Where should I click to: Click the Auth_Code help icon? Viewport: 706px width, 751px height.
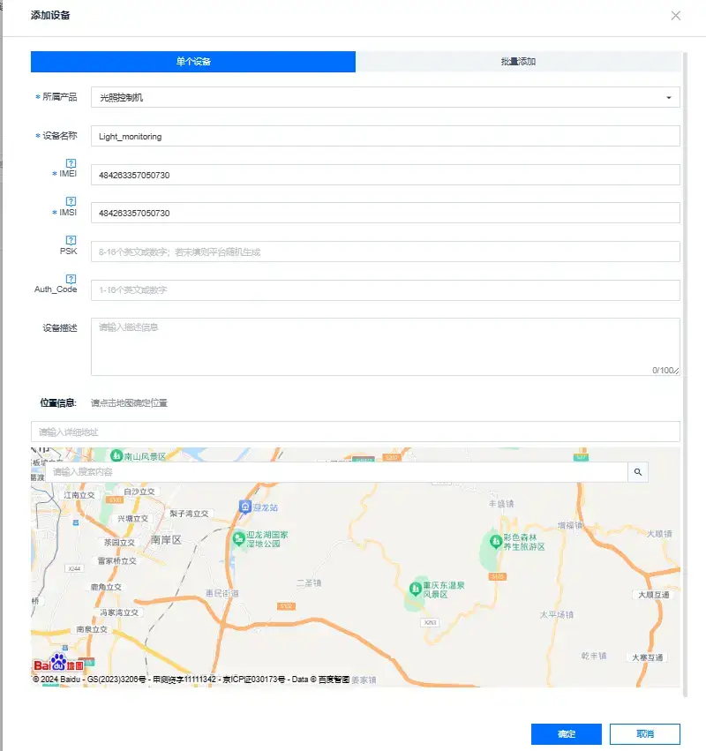(x=72, y=278)
